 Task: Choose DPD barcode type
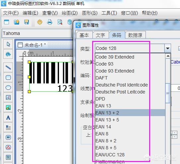(130, 99)
